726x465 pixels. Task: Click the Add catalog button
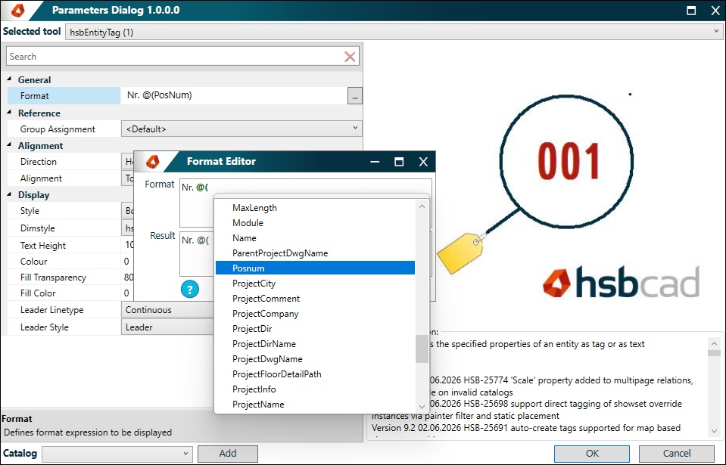tap(227, 454)
